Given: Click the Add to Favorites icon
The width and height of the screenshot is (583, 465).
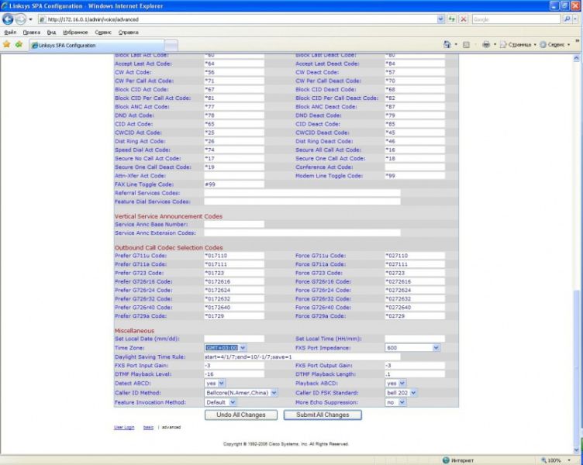Looking at the screenshot, I should pyautogui.click(x=19, y=45).
